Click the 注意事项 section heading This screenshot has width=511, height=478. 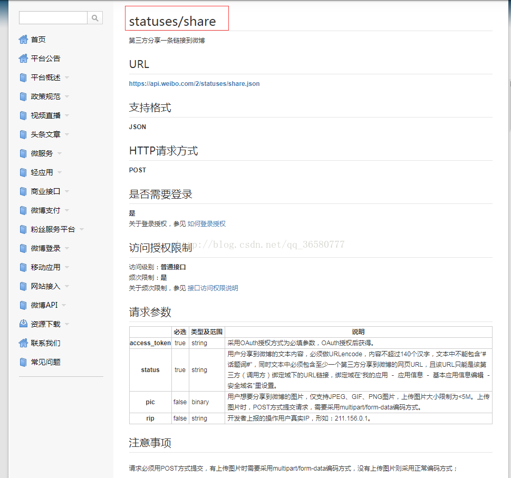pos(150,443)
